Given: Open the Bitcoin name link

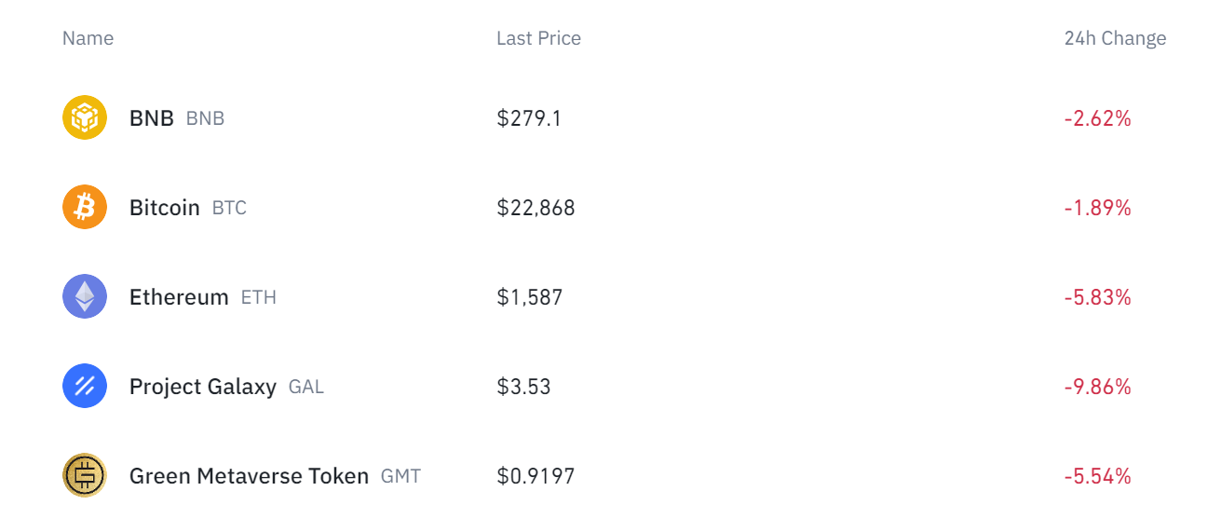Looking at the screenshot, I should (x=165, y=207).
